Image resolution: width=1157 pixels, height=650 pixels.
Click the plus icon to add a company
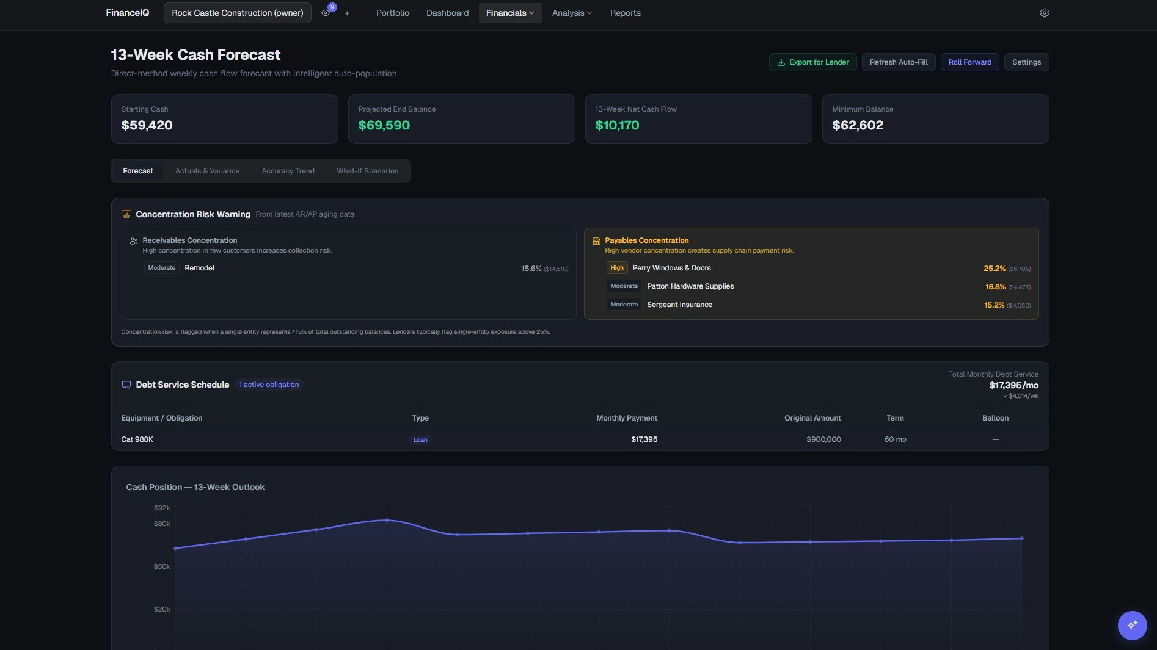tap(347, 13)
